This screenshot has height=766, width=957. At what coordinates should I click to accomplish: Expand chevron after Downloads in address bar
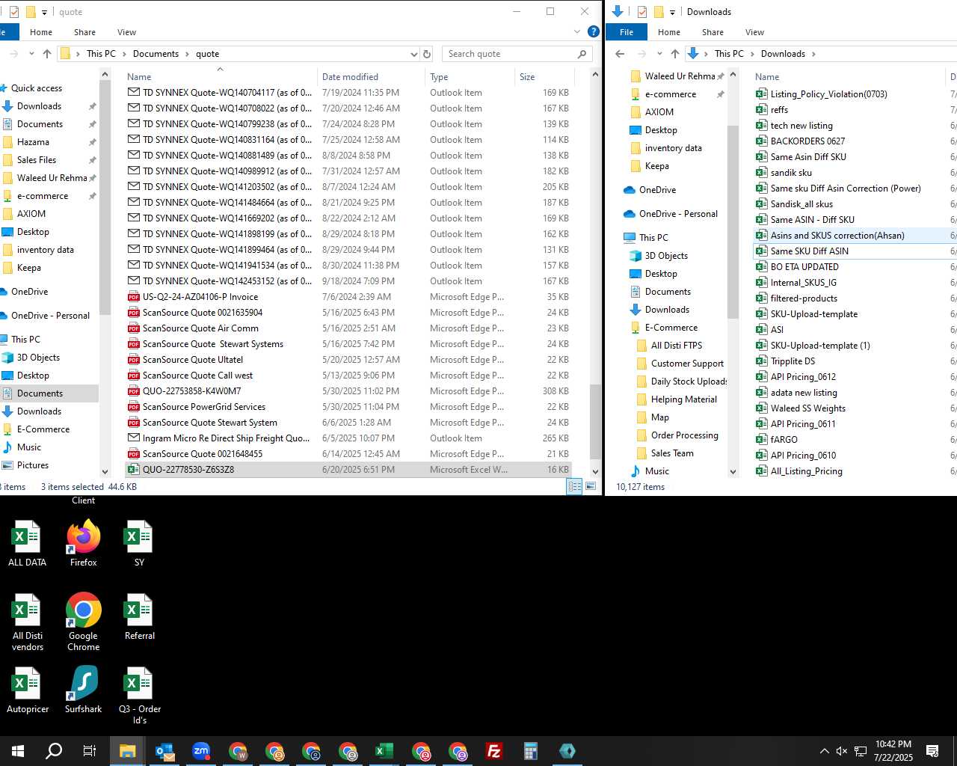[813, 54]
